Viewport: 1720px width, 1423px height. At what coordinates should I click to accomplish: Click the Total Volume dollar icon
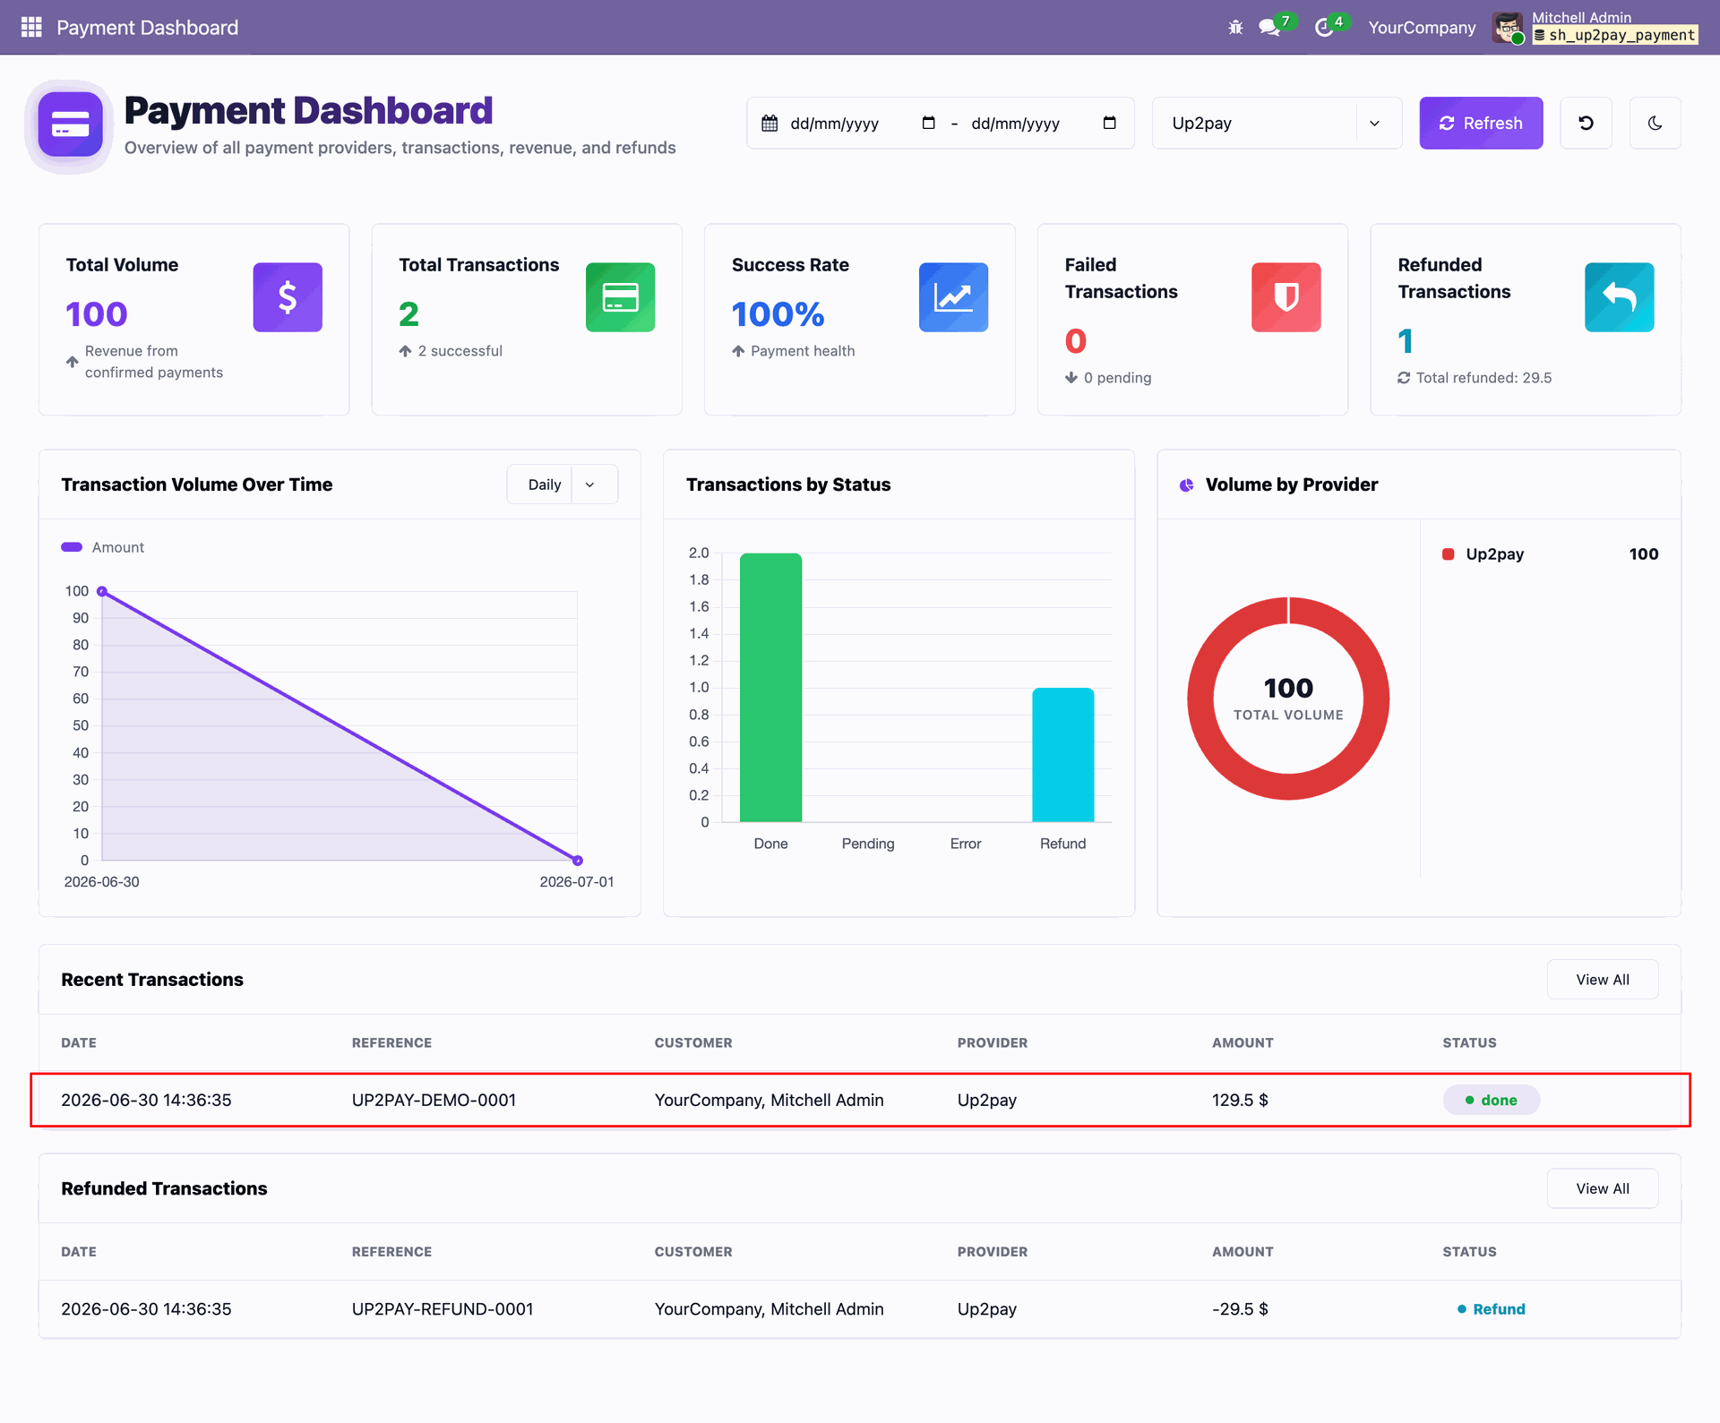(288, 297)
